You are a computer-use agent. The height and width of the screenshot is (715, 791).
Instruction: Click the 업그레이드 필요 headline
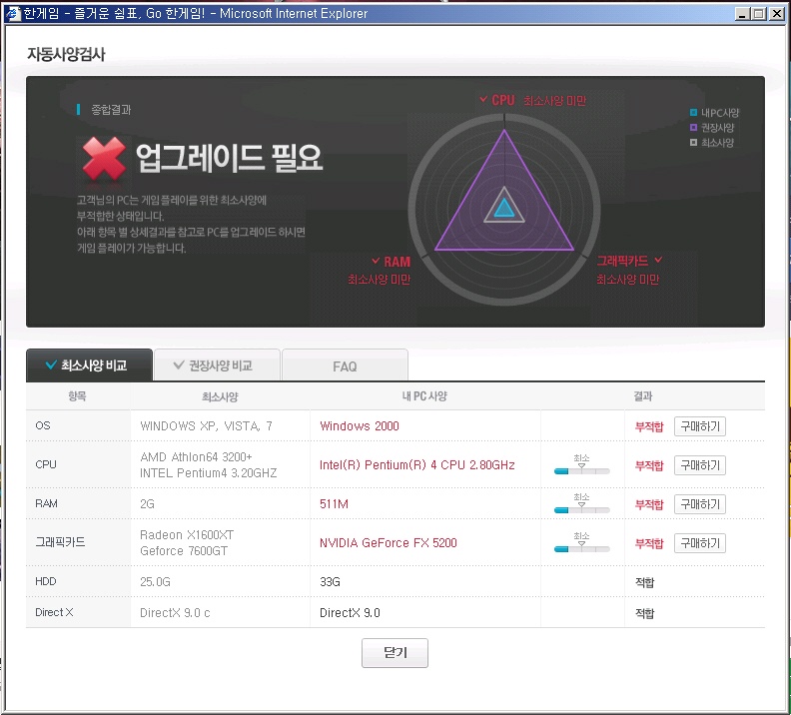pyautogui.click(x=229, y=158)
